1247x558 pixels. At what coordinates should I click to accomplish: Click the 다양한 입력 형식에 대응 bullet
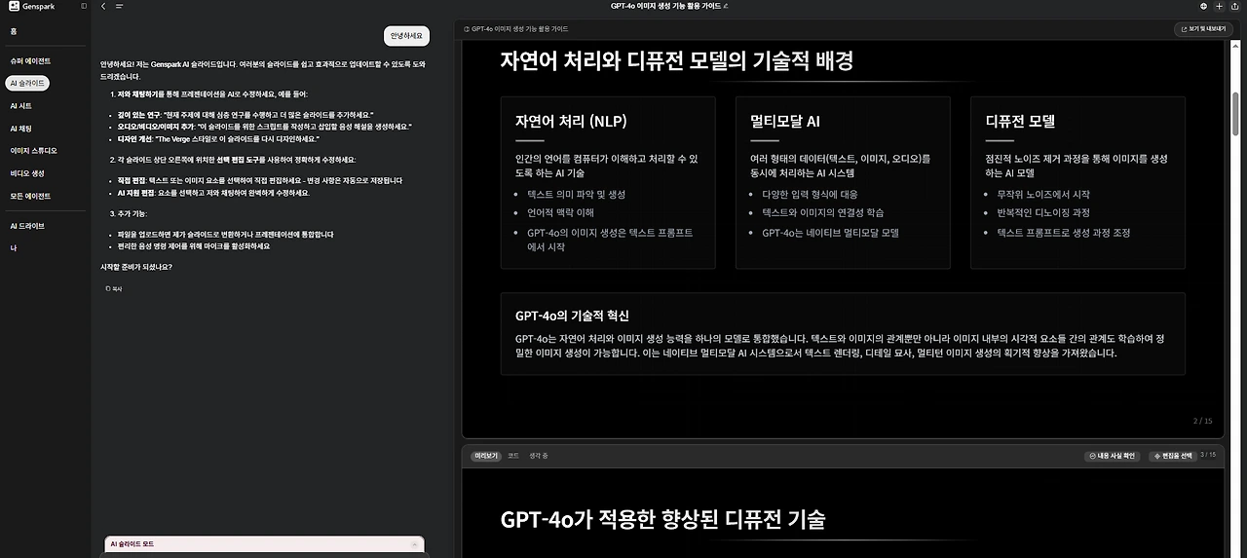pyautogui.click(x=810, y=194)
